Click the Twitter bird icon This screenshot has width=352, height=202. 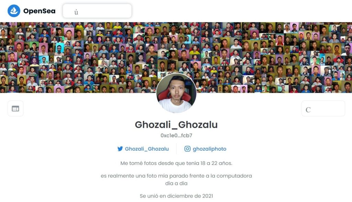[x=120, y=149]
